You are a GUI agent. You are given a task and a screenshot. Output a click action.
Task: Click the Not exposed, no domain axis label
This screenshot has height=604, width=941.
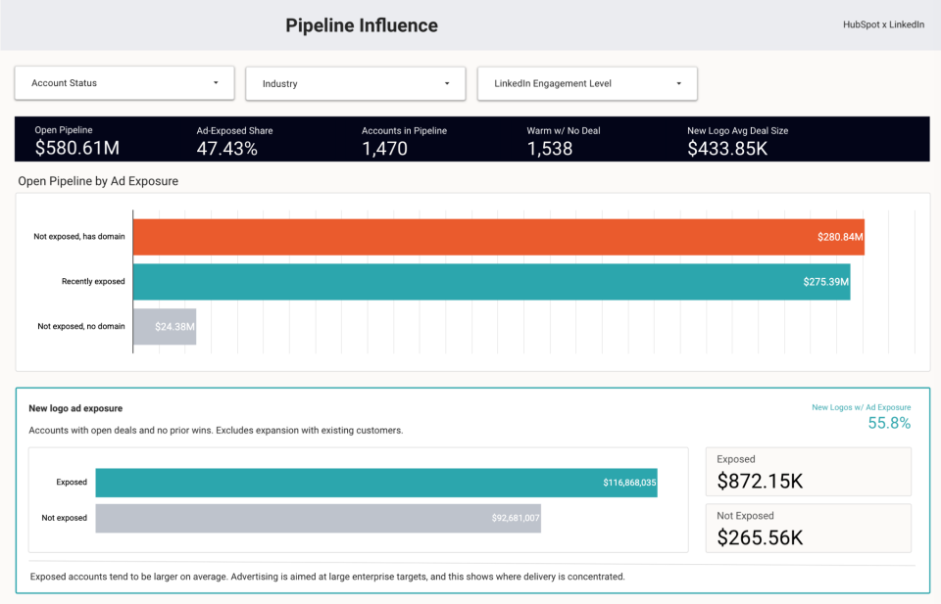pos(81,327)
